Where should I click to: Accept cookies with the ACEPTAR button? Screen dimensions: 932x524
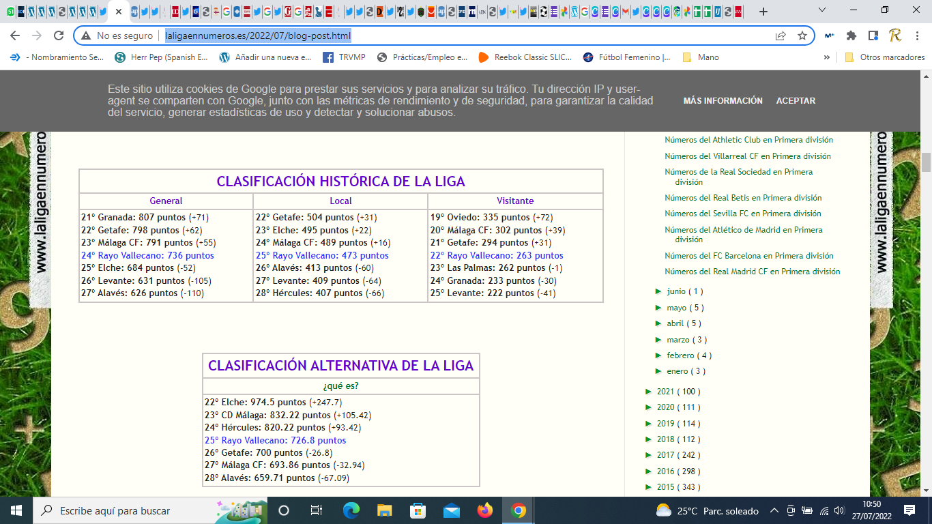(x=796, y=101)
